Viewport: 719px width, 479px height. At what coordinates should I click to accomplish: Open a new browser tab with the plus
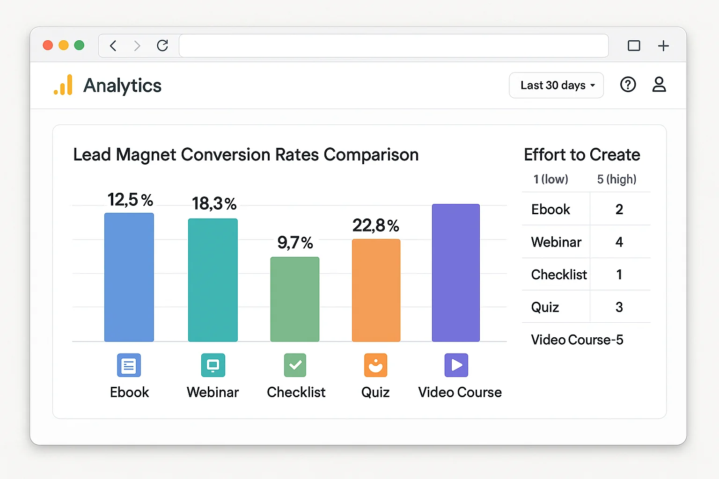[x=663, y=45]
